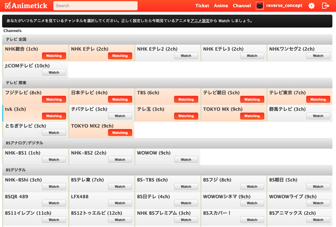Click the Channels heading text
The height and width of the screenshot is (227, 336).
pos(12,31)
